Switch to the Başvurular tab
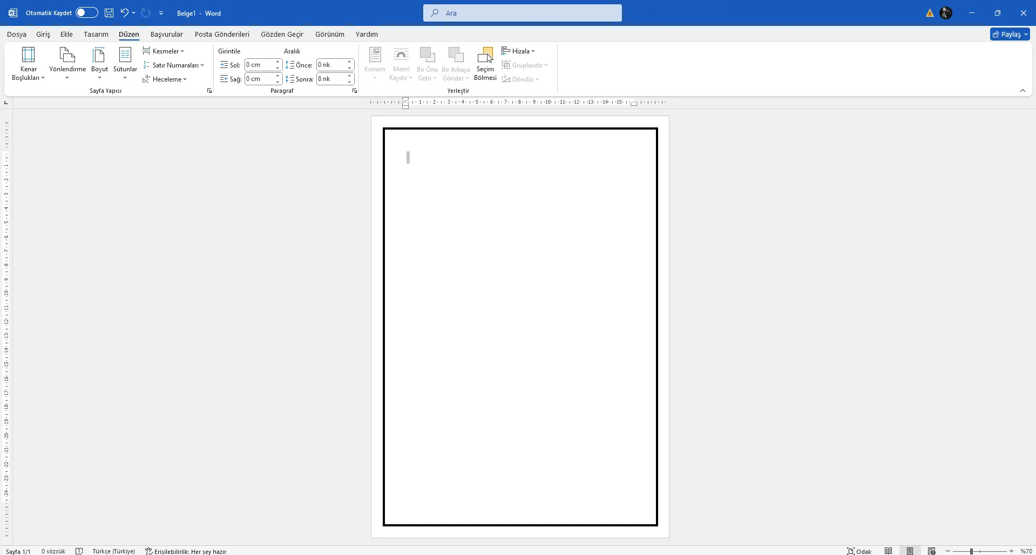Image resolution: width=1036 pixels, height=555 pixels. point(166,34)
